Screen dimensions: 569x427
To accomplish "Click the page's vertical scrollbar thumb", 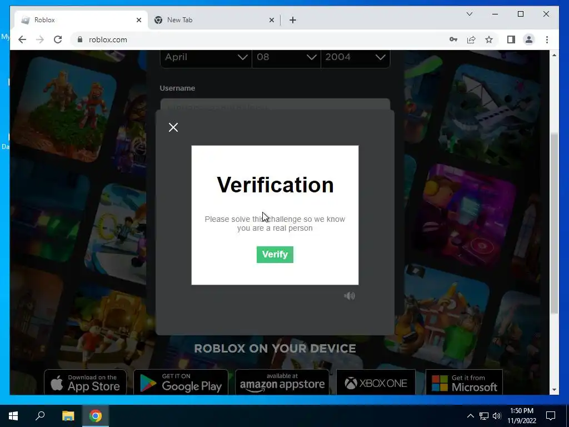I will [x=554, y=224].
